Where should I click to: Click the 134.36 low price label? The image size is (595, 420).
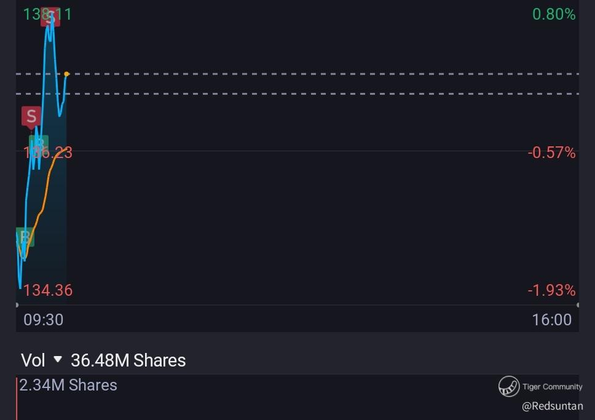tap(48, 290)
